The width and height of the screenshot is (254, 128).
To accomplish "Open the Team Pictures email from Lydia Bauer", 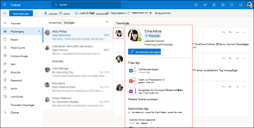I will pyautogui.click(x=77, y=50).
